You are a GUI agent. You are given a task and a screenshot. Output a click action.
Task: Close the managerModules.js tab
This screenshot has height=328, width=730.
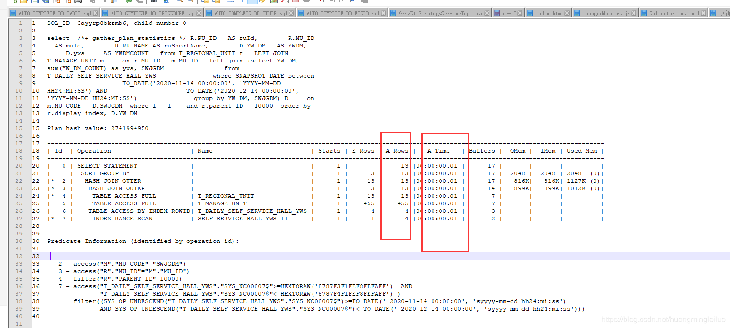click(635, 14)
